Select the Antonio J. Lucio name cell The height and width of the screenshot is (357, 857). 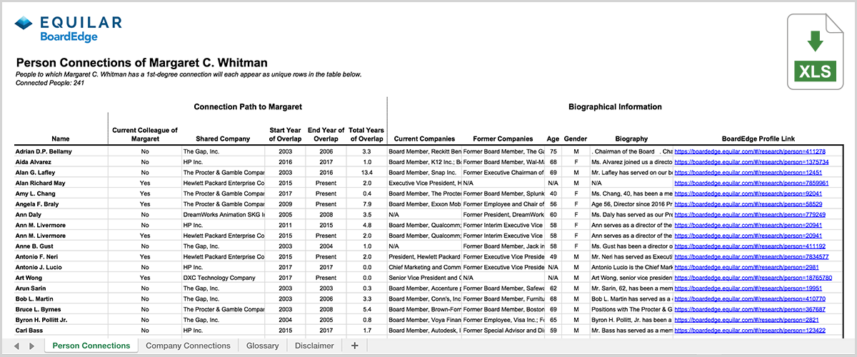pos(61,267)
